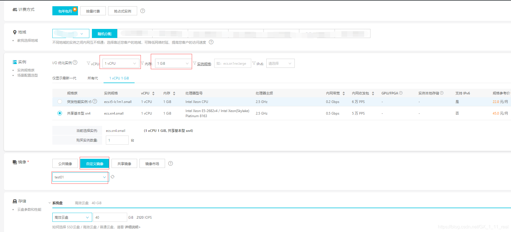
Task: Select radio for 共享基本型 xn4
Action: pyautogui.click(x=60, y=113)
